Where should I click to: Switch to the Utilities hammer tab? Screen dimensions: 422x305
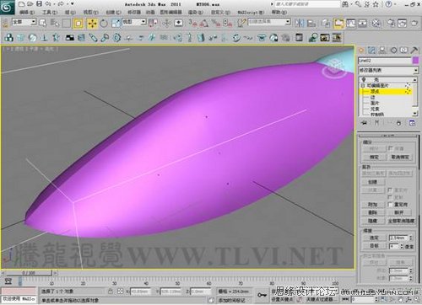pyautogui.click(x=414, y=51)
